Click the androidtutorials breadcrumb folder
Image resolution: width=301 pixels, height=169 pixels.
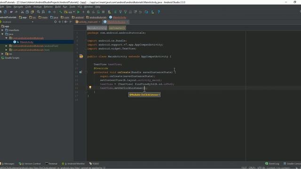pyautogui.click(x=96, y=17)
